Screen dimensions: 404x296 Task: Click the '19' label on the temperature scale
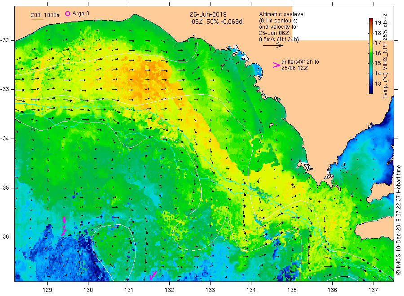coord(378,23)
